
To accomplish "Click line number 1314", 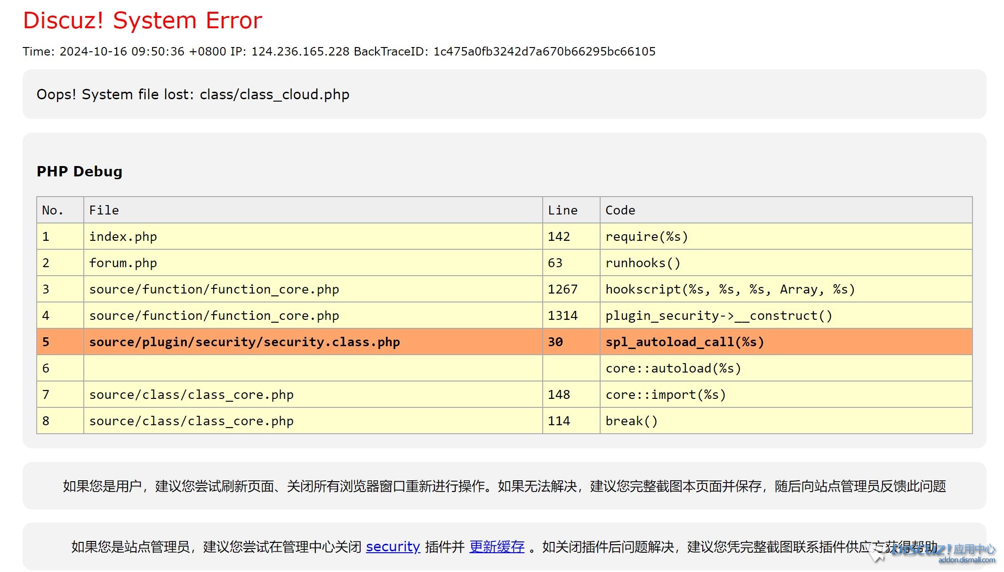I will 571,315.
